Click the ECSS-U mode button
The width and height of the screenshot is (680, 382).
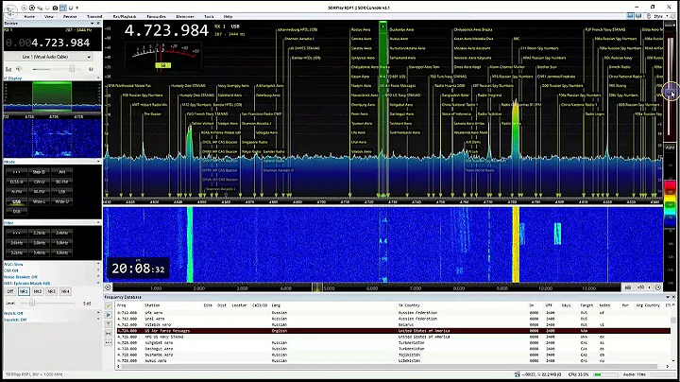(x=16, y=182)
